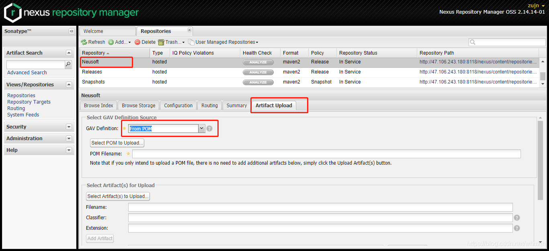Open User Managed Repositories dropdown
Screen dimensions: 549x251
[223, 42]
